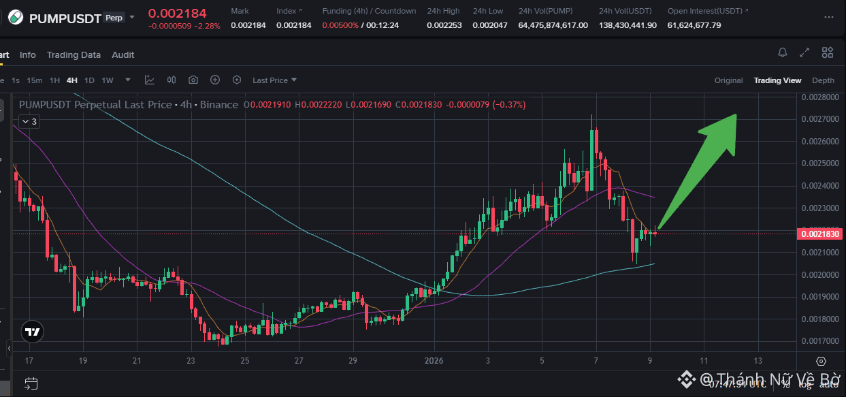Image resolution: width=846 pixels, height=397 pixels.
Task: Click the Open Interest value 61,624,677.79
Action: 694,25
